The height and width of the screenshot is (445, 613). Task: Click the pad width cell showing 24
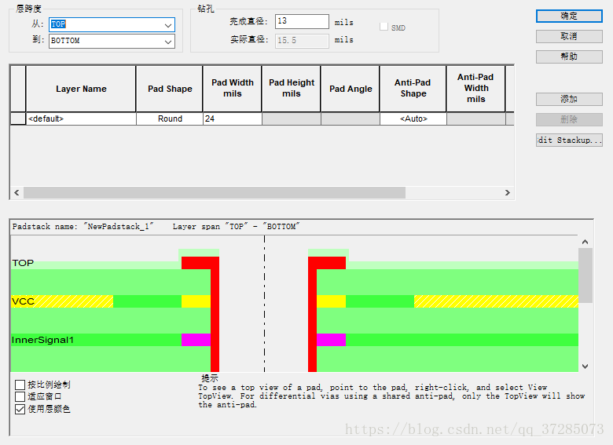232,119
